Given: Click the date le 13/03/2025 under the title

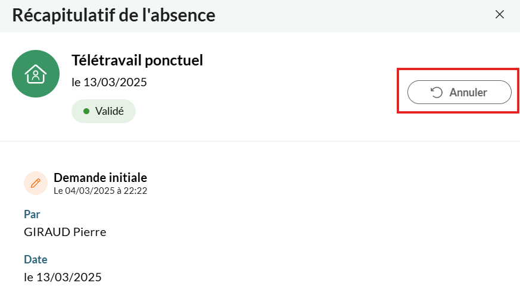Looking at the screenshot, I should [x=109, y=82].
